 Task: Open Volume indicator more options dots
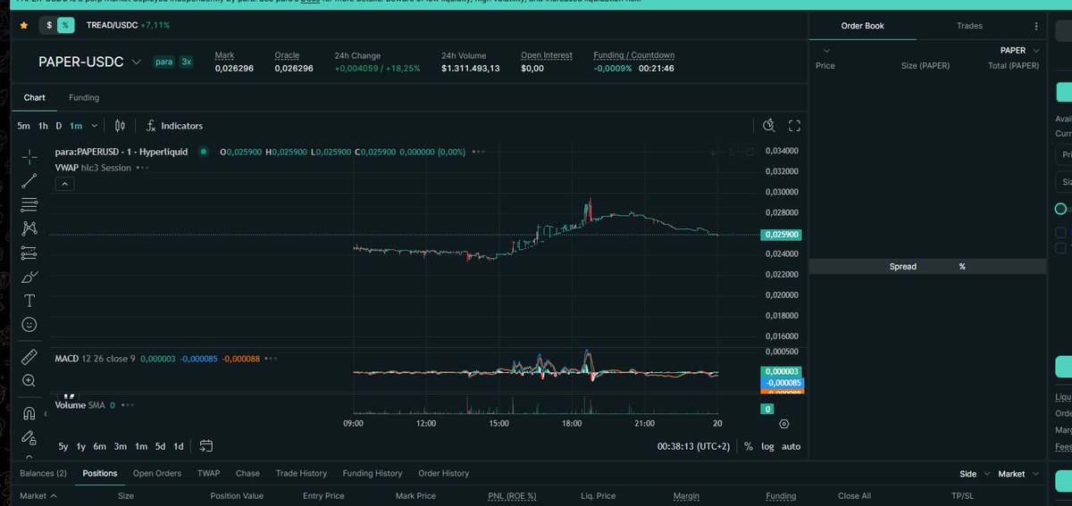pyautogui.click(x=128, y=405)
